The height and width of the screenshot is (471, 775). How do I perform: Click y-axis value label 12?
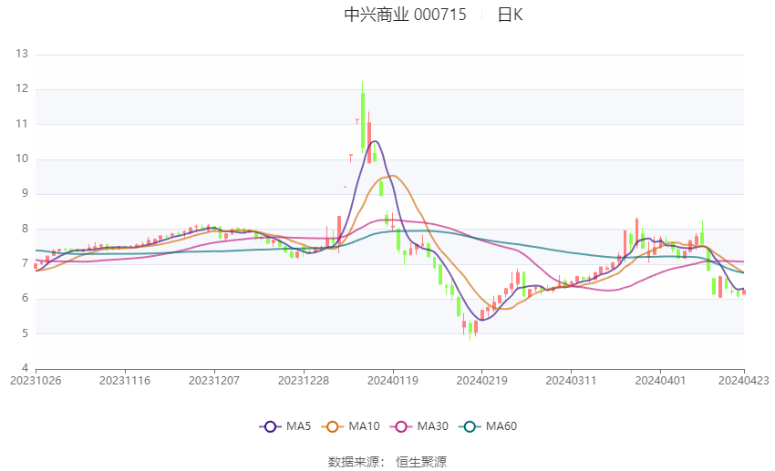coord(22,89)
